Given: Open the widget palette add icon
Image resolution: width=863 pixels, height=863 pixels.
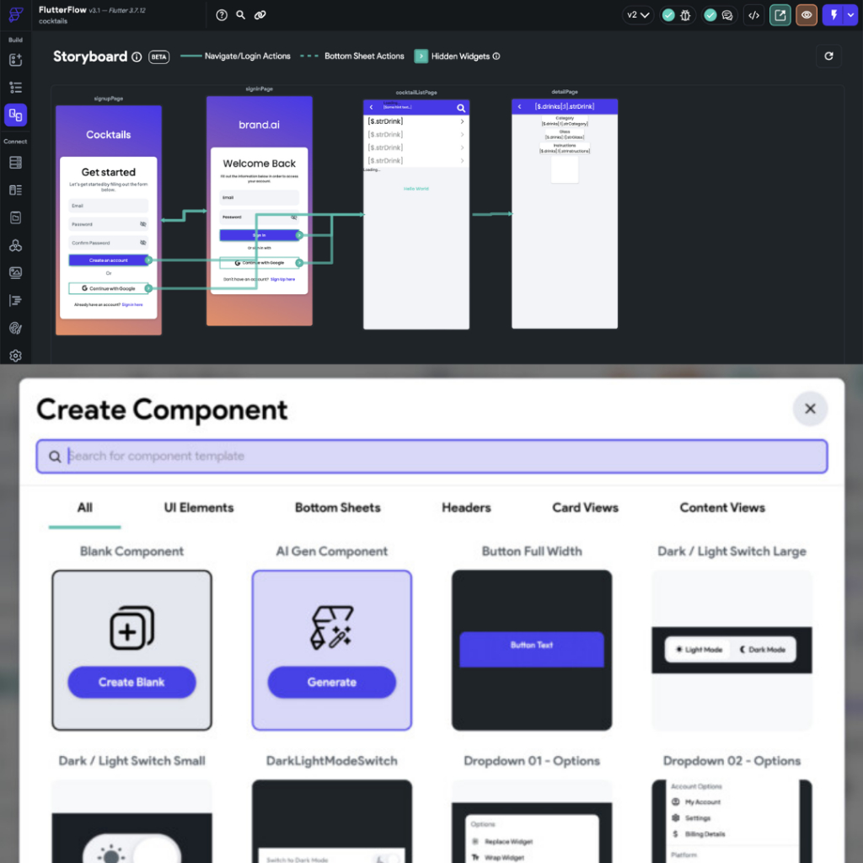Looking at the screenshot, I should tap(15, 60).
